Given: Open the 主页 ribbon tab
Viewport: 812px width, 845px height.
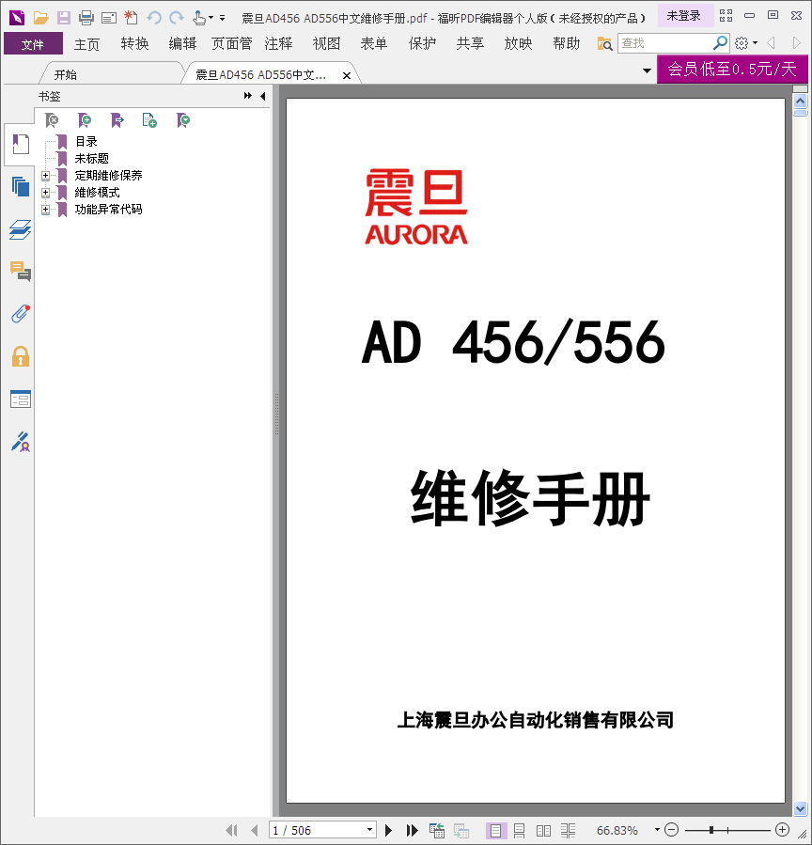Looking at the screenshot, I should pos(86,43).
